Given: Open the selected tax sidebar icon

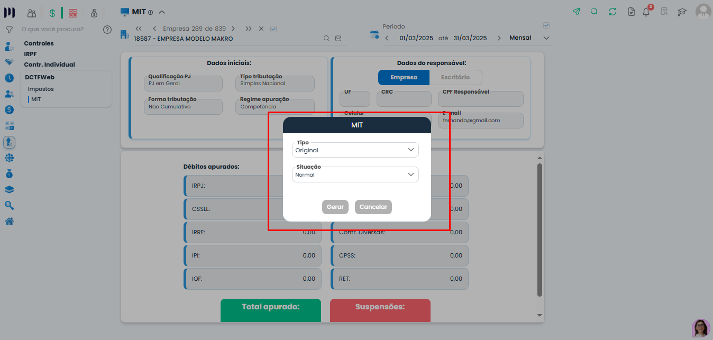Looking at the screenshot, I should point(9,142).
